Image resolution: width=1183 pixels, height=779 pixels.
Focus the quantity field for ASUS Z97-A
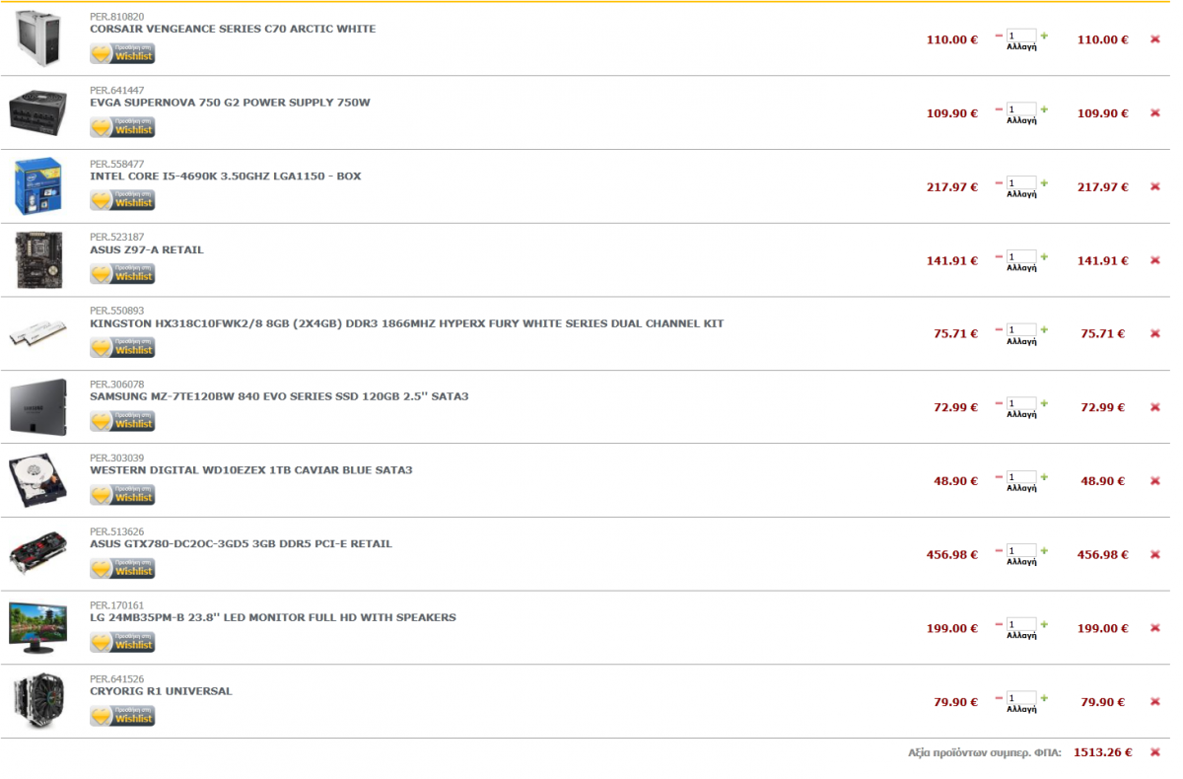(1021, 256)
